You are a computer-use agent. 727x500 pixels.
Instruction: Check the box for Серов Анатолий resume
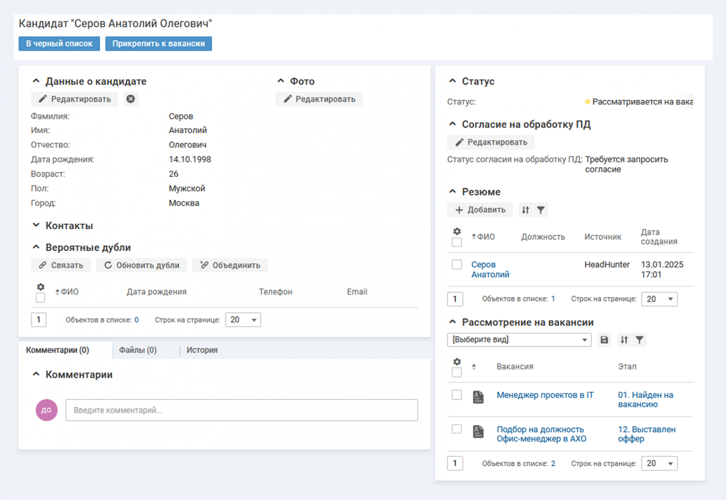(457, 265)
